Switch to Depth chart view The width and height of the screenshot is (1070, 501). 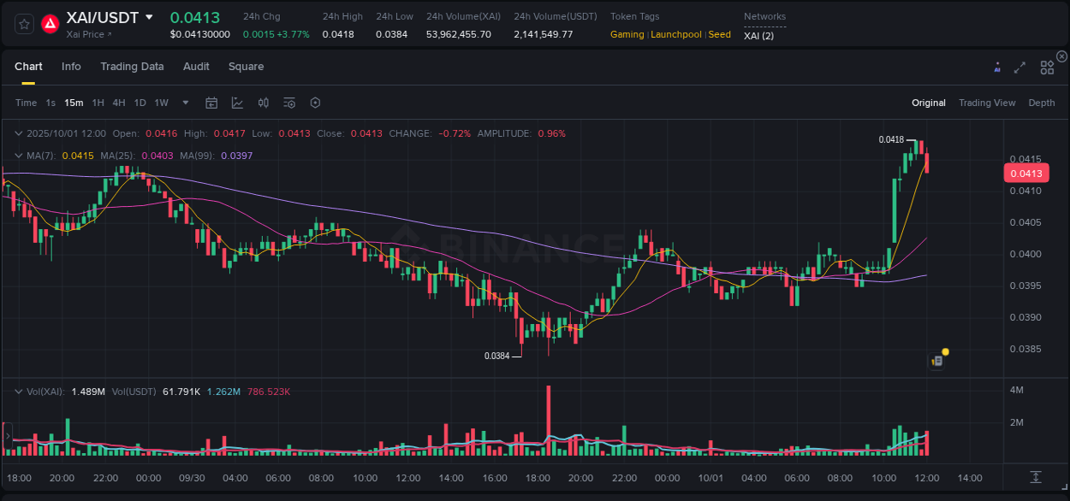(x=1042, y=103)
